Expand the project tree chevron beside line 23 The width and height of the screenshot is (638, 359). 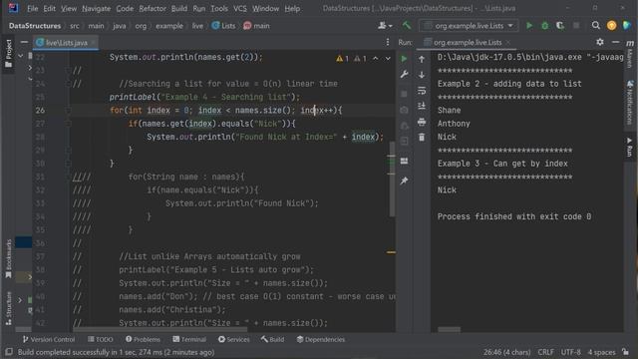tap(30, 68)
